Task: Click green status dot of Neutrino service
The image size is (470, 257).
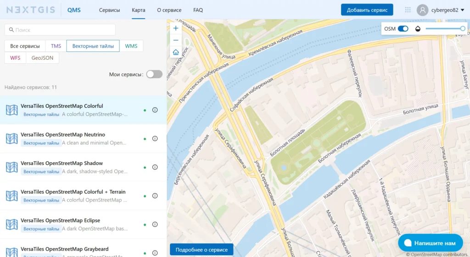Action: (x=145, y=139)
